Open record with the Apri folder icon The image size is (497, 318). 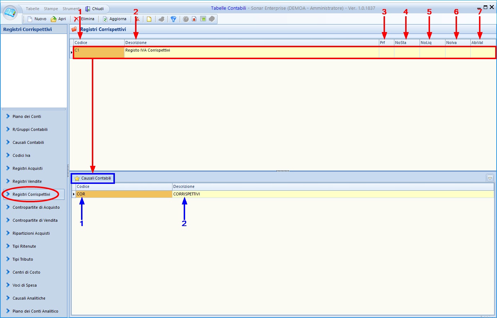pyautogui.click(x=58, y=19)
